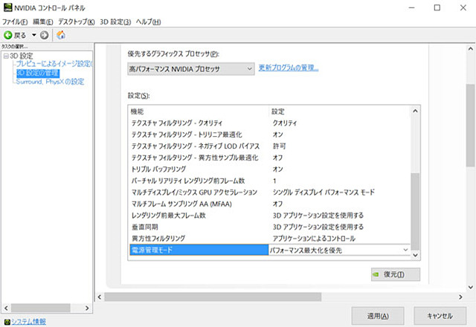
Task: Open the 優先するグラフィックス プロセッサ dropdown
Action: pyautogui.click(x=190, y=69)
